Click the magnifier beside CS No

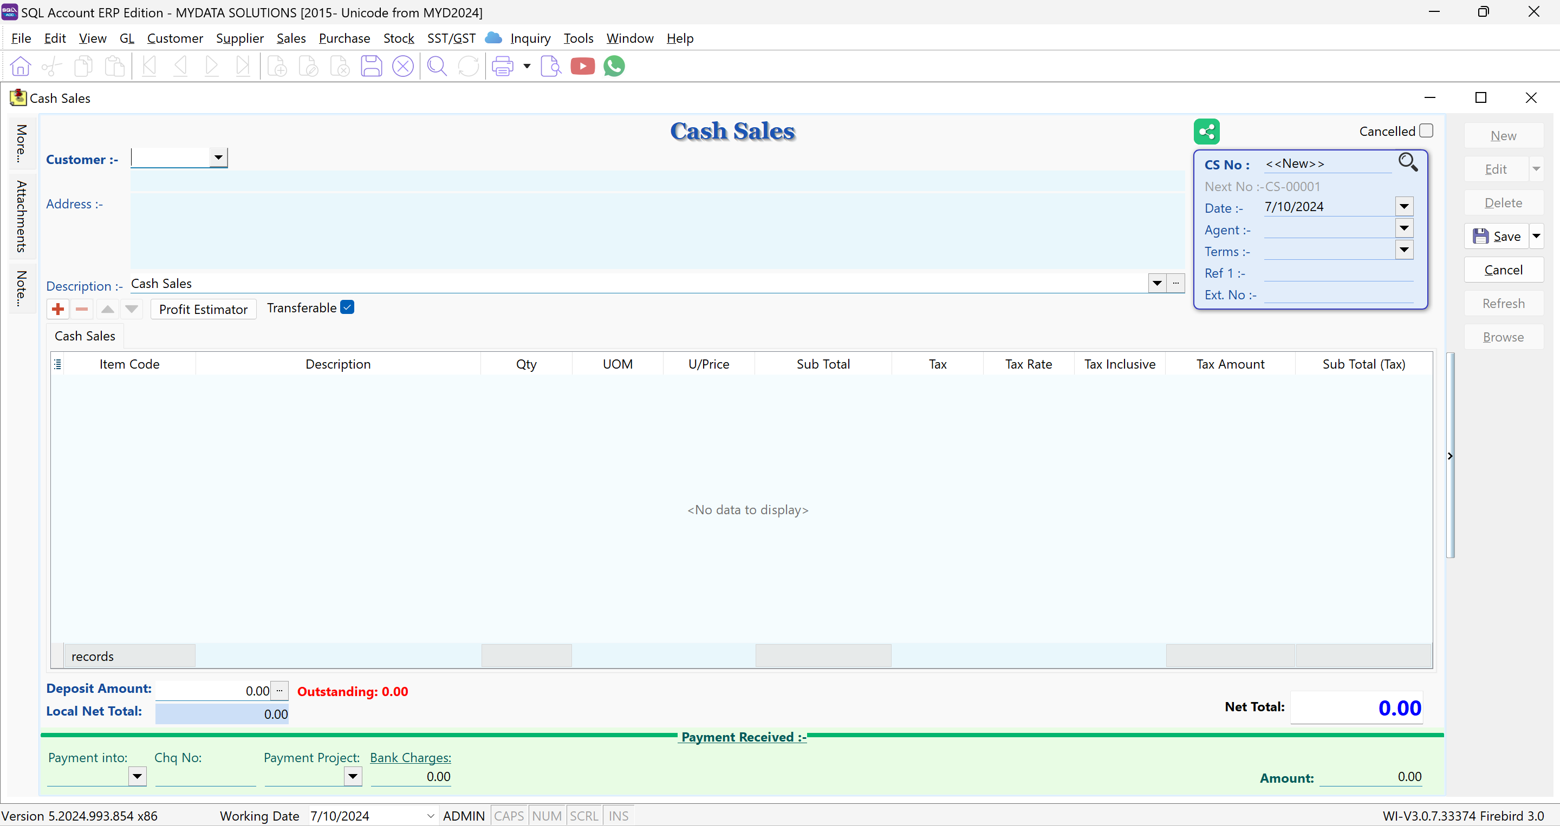pos(1407,162)
